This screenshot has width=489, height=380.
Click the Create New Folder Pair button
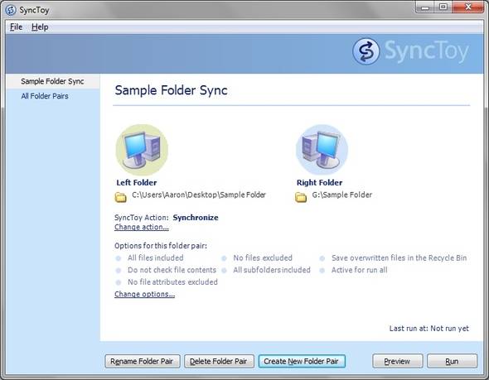point(302,361)
